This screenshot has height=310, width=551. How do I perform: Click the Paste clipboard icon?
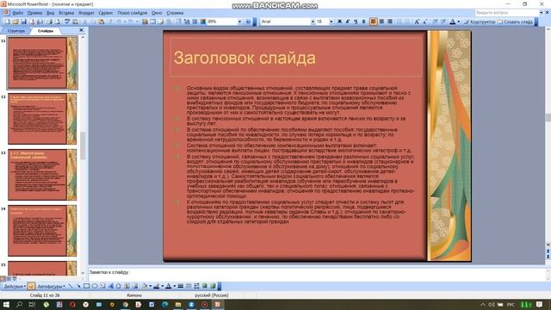point(102,22)
